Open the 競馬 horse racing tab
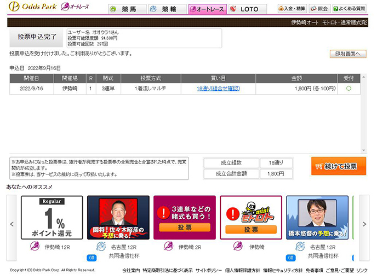 coord(127,9)
